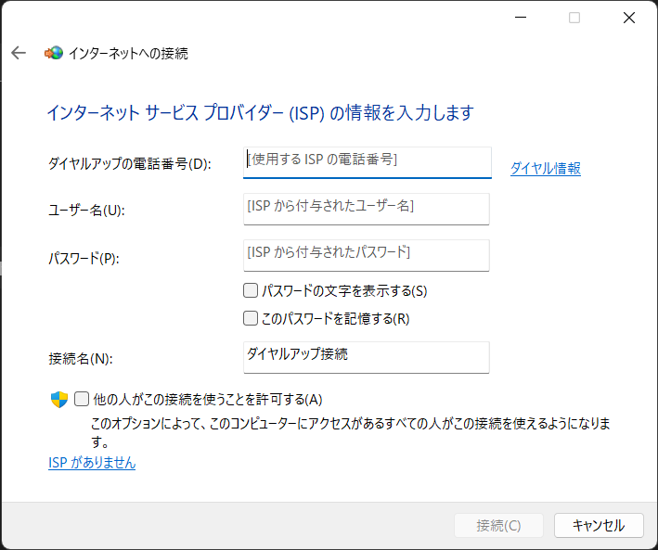Click the ダイヤルアップの電話番号(D) label
658x550 pixels.
click(130, 163)
